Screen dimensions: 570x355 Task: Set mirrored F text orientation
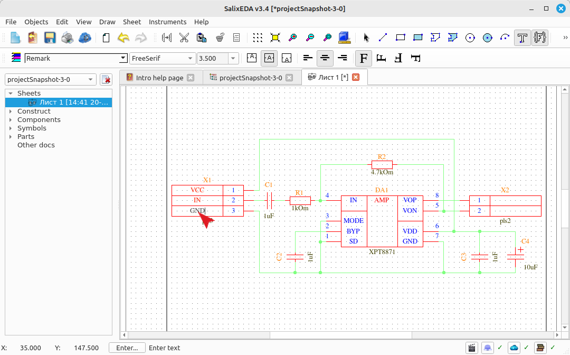point(398,58)
